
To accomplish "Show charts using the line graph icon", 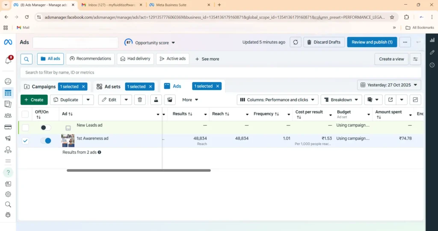I will (x=415, y=99).
